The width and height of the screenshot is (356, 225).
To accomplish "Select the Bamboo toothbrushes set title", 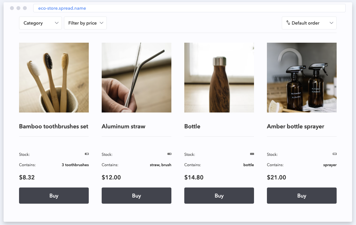I will tap(54, 126).
